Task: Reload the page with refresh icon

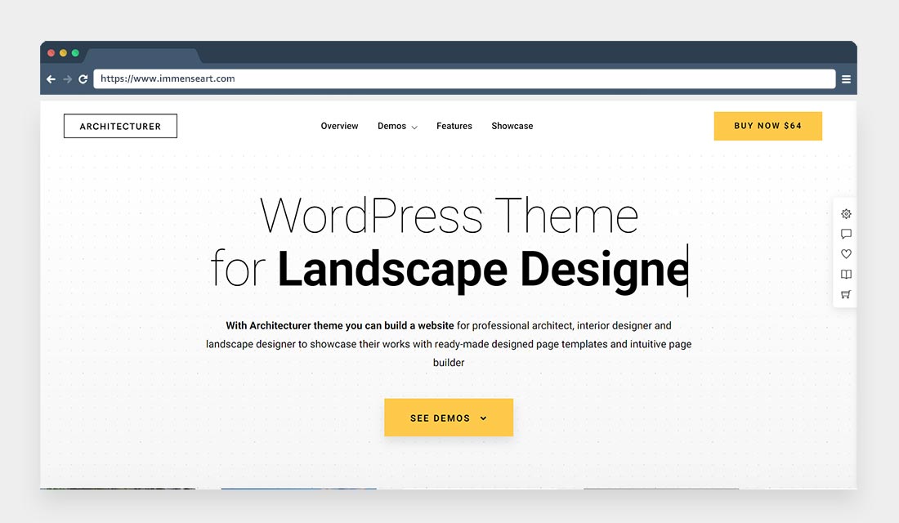Action: [x=83, y=79]
